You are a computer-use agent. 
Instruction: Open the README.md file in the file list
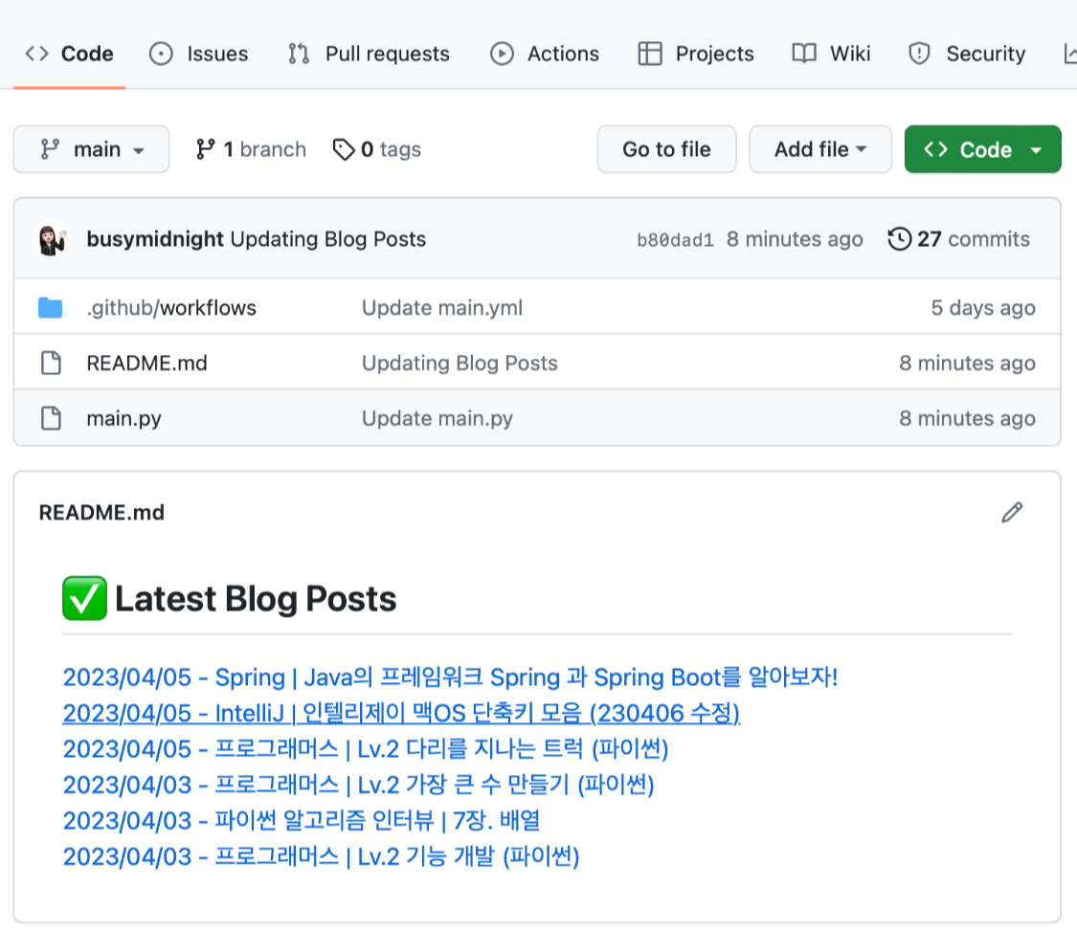(147, 363)
